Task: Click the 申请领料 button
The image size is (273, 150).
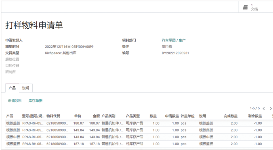Action: coord(15,101)
